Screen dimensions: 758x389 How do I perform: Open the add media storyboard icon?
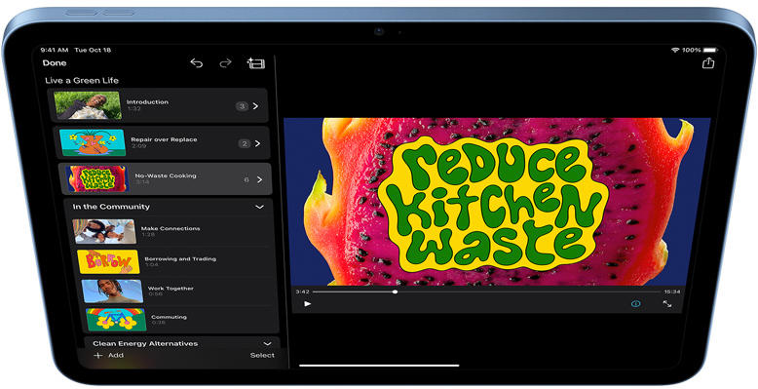tap(255, 63)
